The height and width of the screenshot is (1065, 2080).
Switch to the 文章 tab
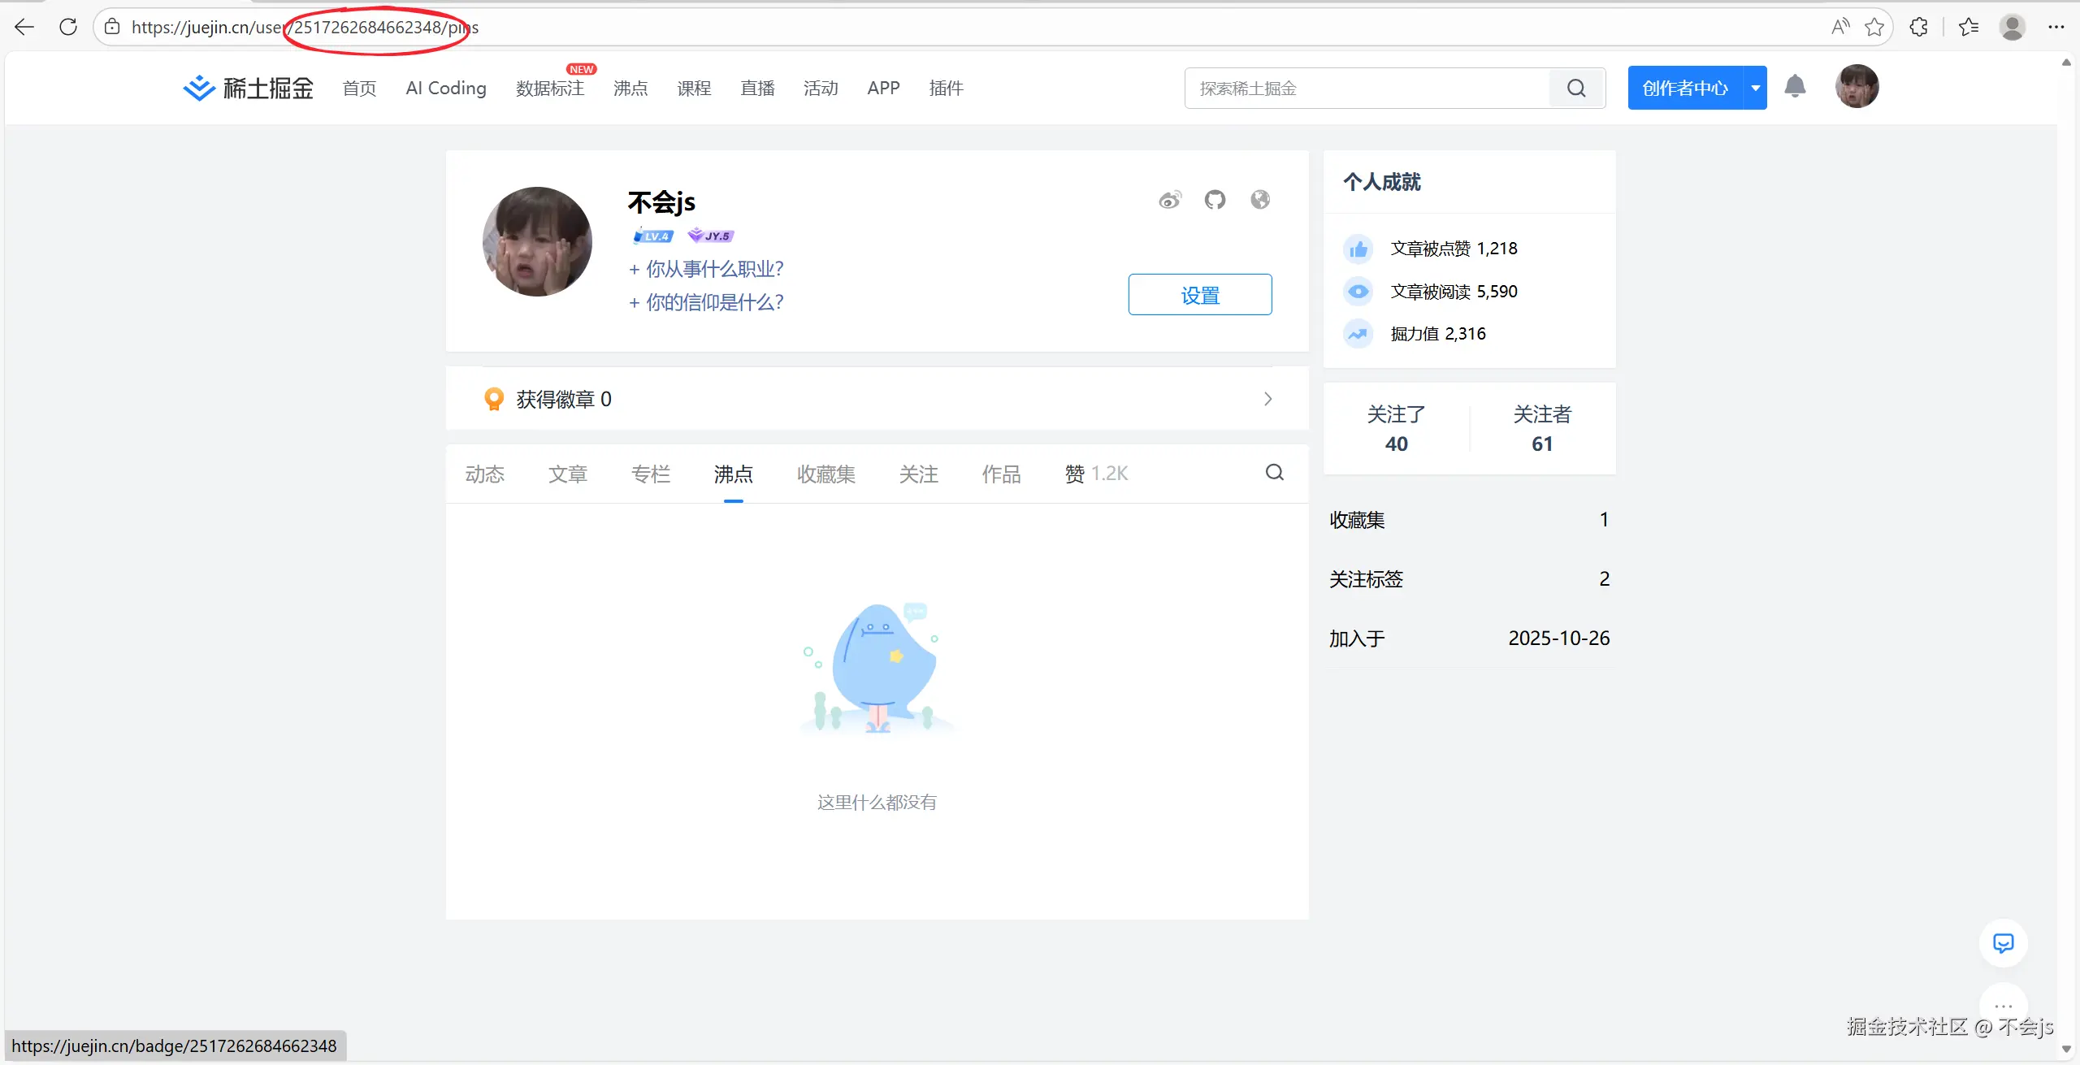point(567,474)
